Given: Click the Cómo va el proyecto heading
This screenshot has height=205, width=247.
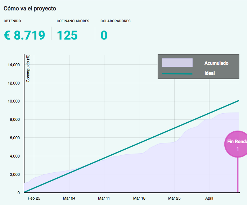Looking at the screenshot, I should coord(30,8).
